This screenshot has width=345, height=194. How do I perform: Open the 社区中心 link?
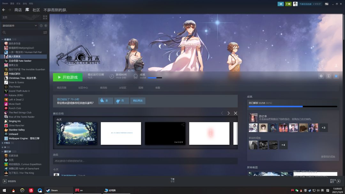pyautogui.click(x=83, y=88)
